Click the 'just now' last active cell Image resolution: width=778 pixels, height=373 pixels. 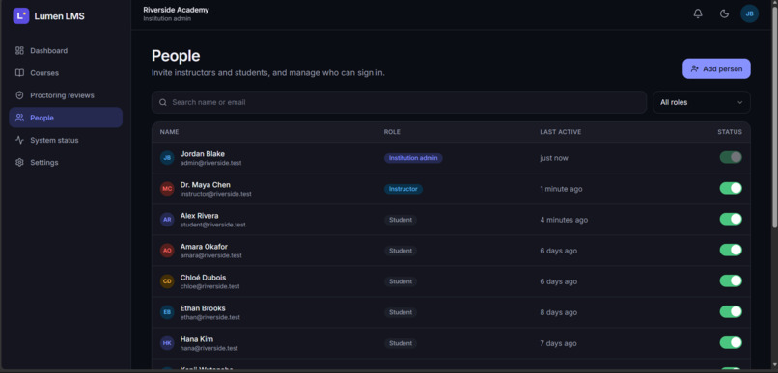pyautogui.click(x=554, y=158)
